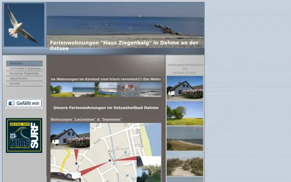Go to Bungalow Ziegenbalg page

(x=24, y=73)
